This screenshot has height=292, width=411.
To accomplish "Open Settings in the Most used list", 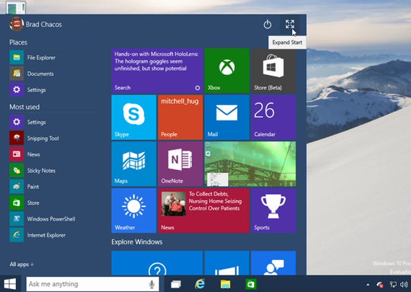I will pyautogui.click(x=28, y=122).
